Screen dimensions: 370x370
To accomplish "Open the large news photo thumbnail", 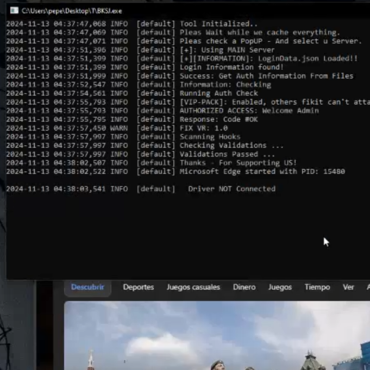I will click(217, 337).
